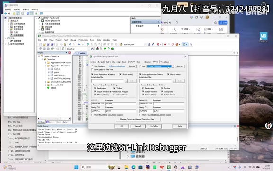Screen dimensions: 273x171
Task: Click the editor vertical scrollbar
Action: (x=237, y=93)
